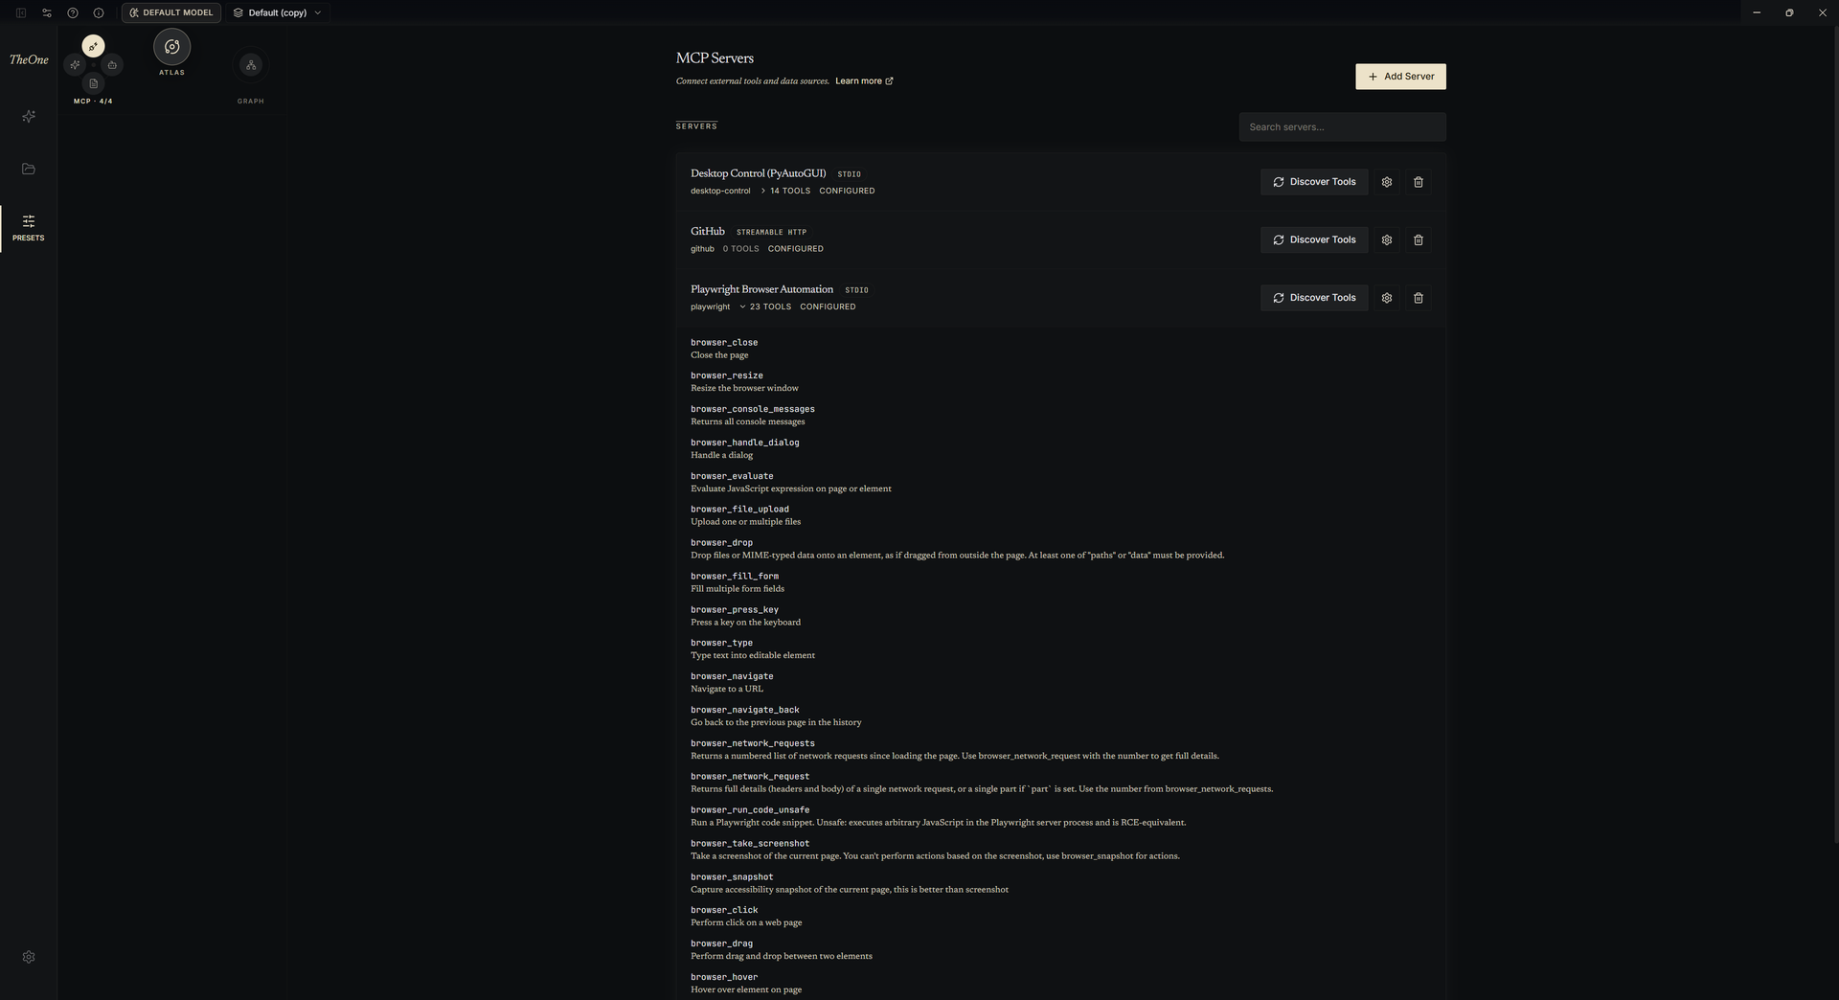
Task: Select the browser_network_requests tool entry
Action: [955, 750]
